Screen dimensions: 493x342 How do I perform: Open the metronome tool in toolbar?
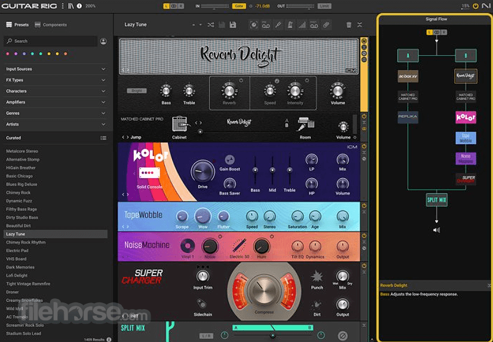290,25
